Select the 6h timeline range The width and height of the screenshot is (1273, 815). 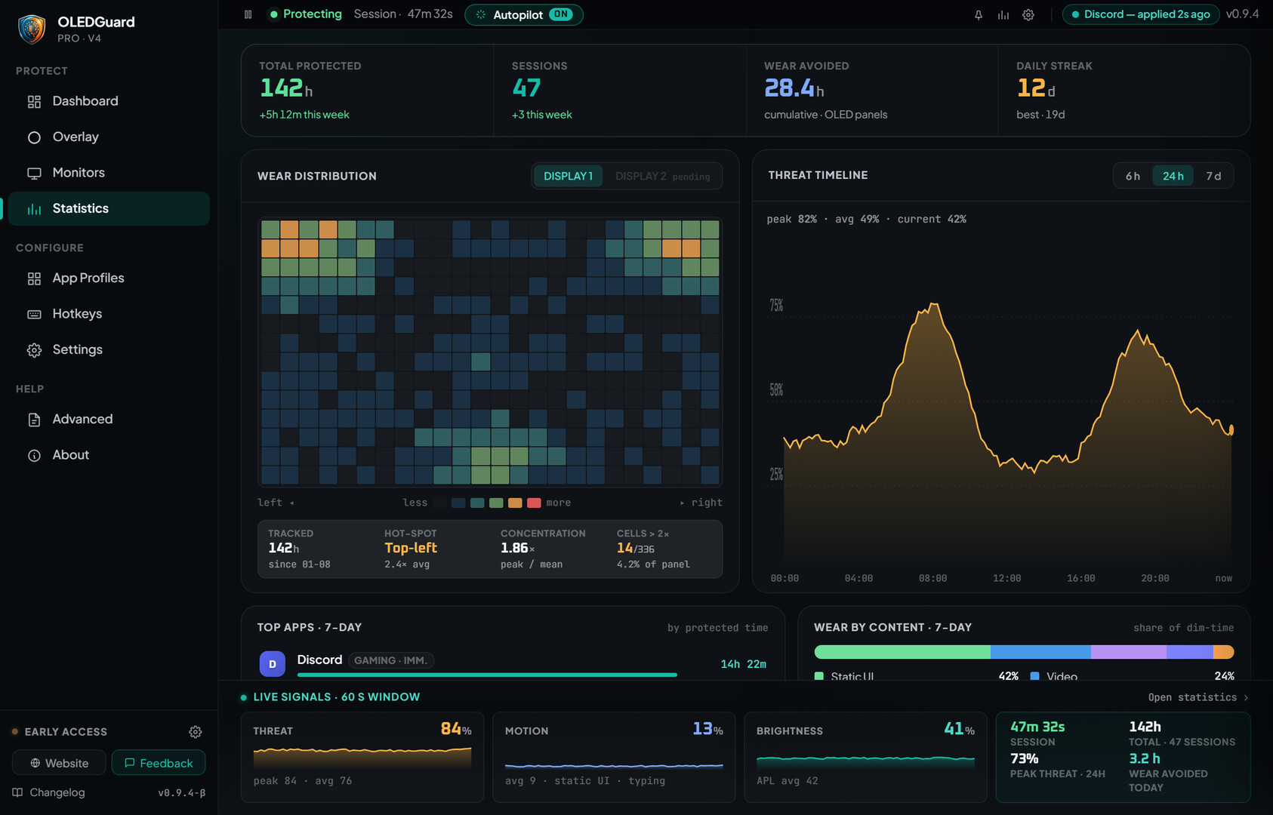coord(1133,176)
